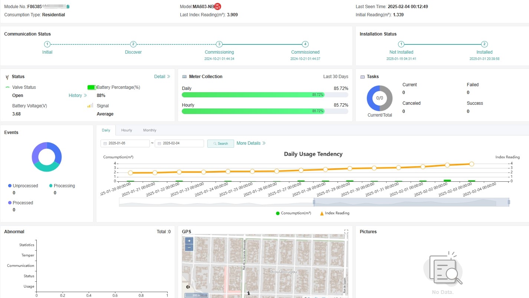
Task: Expand the GPS map to fullscreen
Action: click(x=346, y=232)
